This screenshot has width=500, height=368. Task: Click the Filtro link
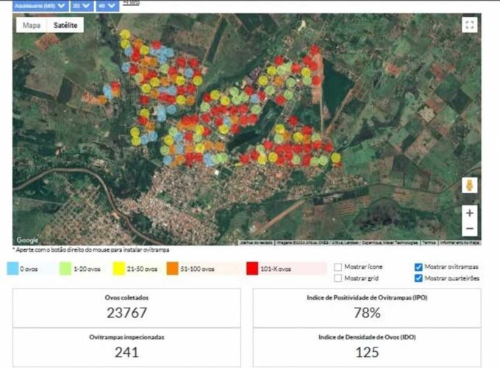pyautogui.click(x=131, y=2)
